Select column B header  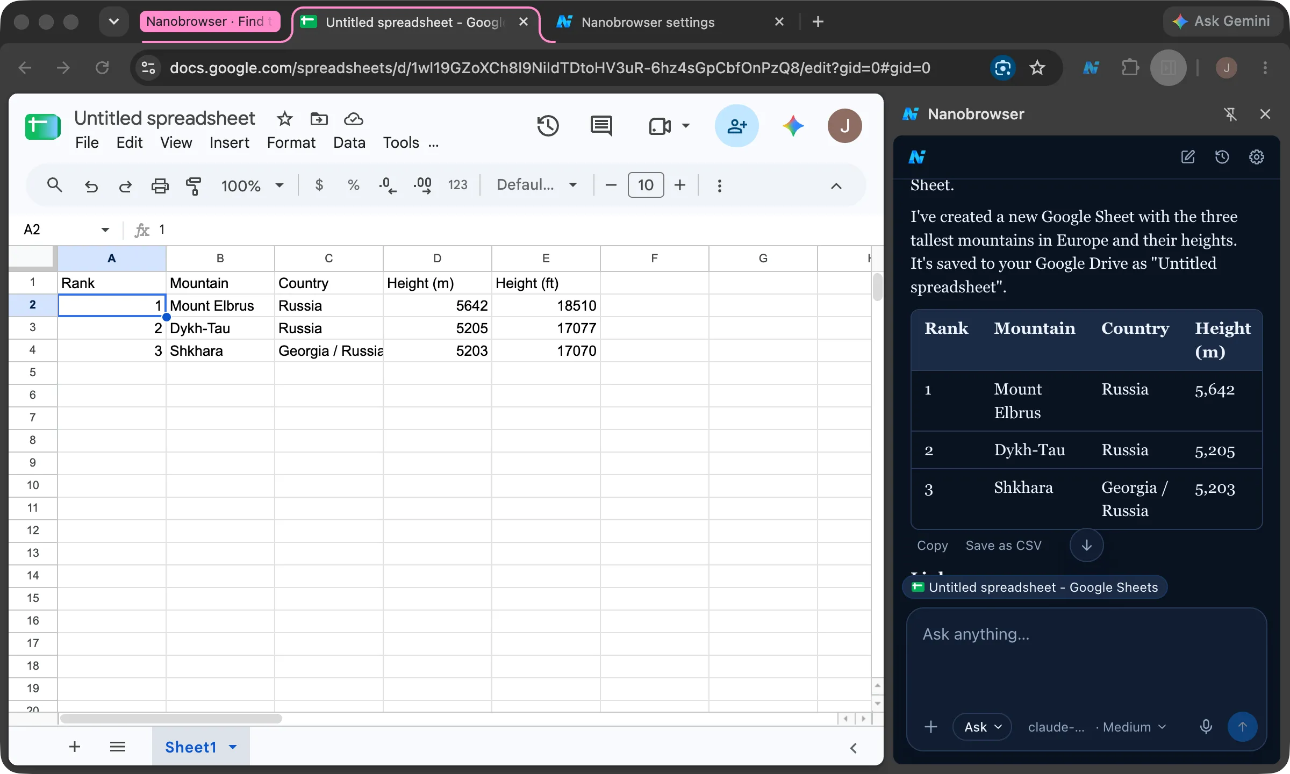point(220,259)
